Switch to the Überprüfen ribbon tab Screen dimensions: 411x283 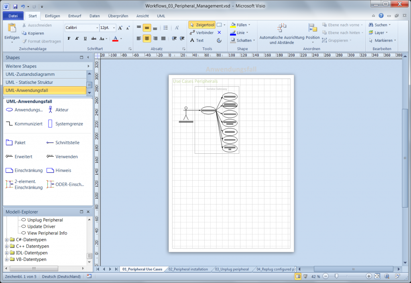click(x=118, y=16)
